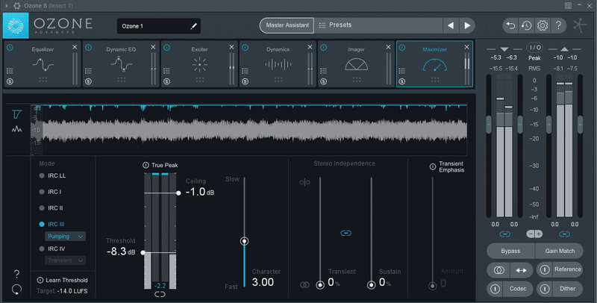The height and width of the screenshot is (303, 597).
Task: Select the Equalizer module
Action: (43, 64)
